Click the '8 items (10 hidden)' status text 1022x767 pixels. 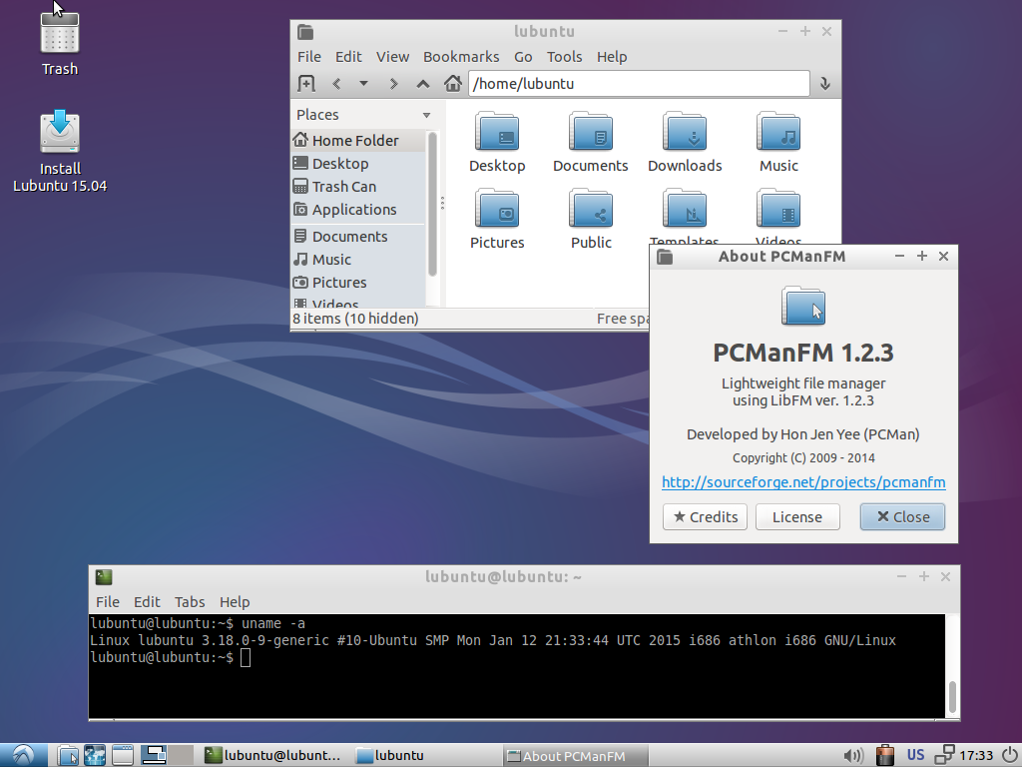[355, 319]
